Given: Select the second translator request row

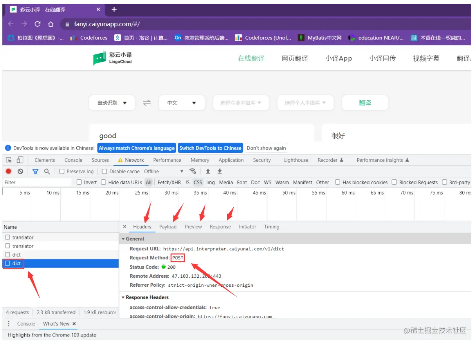Looking at the screenshot, I should coord(61,246).
